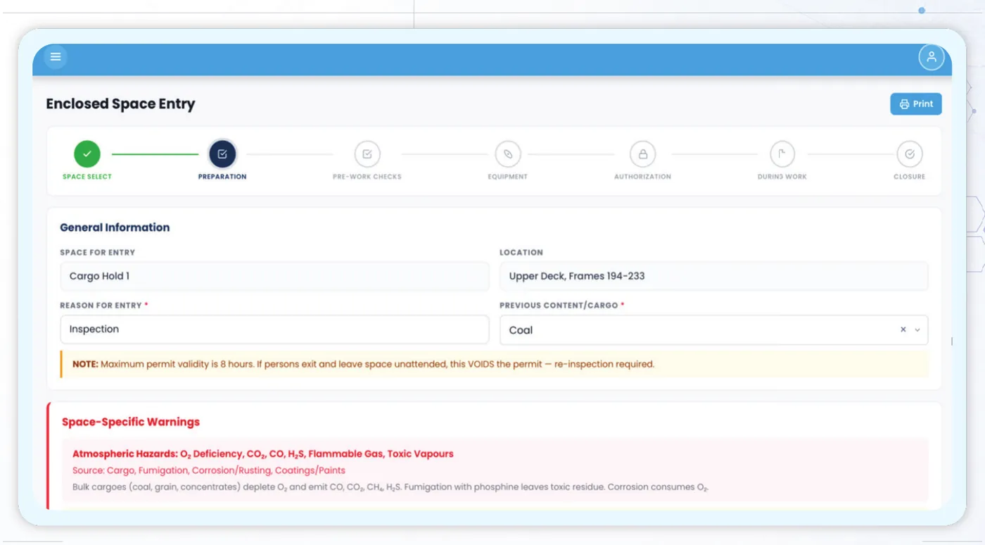Select the Preparation step circle
This screenshot has height=545, width=985.
[222, 154]
